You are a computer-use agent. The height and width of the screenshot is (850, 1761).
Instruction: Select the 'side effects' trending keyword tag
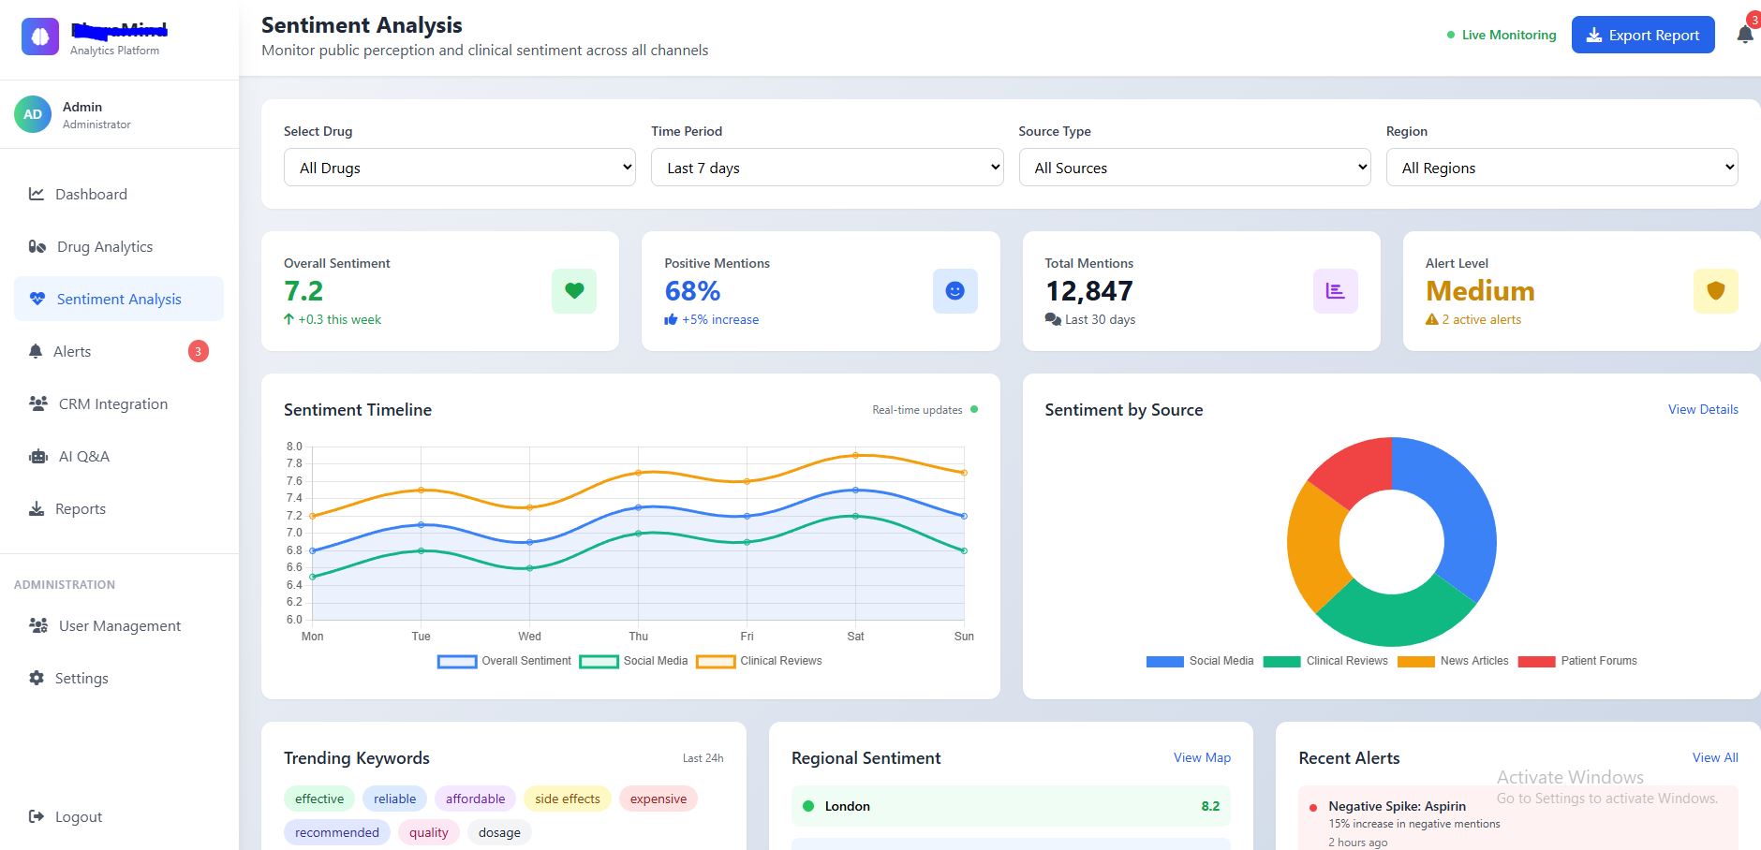tap(567, 799)
